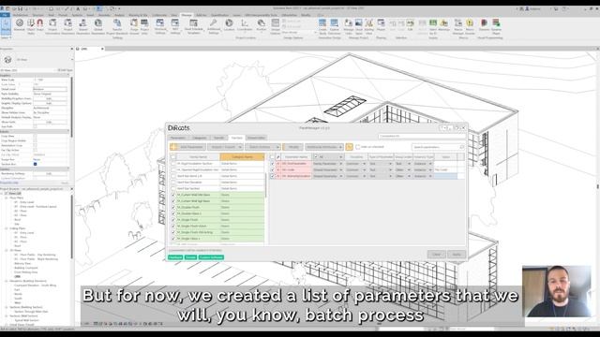Launch Transfer Project Standards

click(117, 26)
